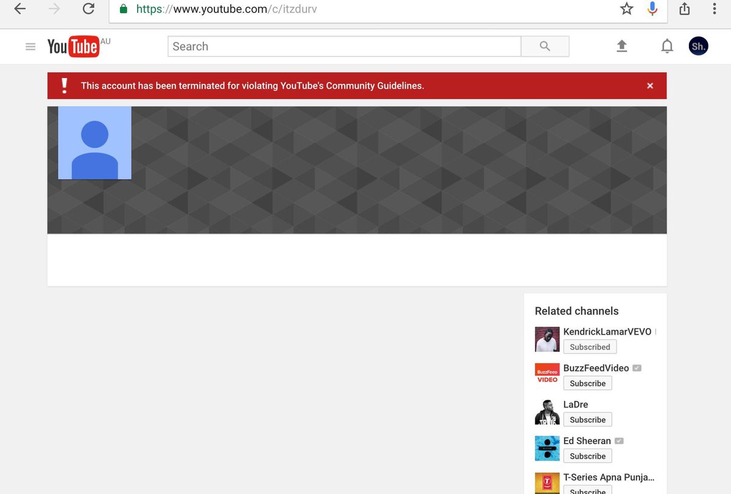Dismiss the red termination alert banner
Viewport: 731px width, 494px height.
(650, 86)
